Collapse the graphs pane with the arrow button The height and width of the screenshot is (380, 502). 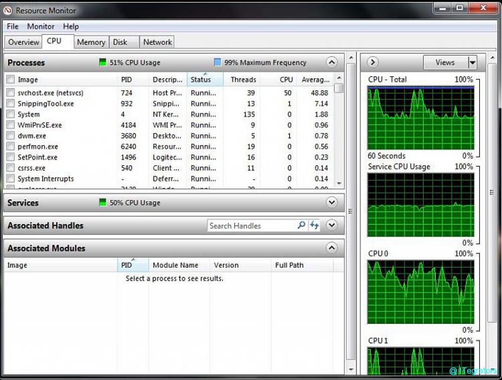(372, 62)
